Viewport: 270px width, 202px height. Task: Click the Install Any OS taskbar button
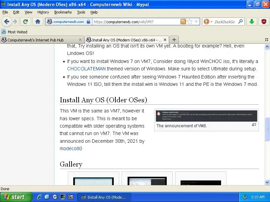104,197
